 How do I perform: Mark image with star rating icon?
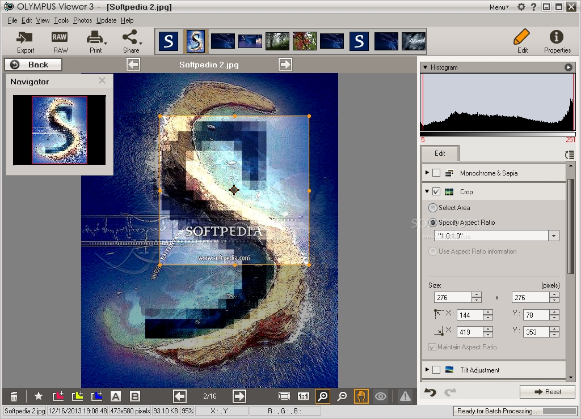point(38,396)
